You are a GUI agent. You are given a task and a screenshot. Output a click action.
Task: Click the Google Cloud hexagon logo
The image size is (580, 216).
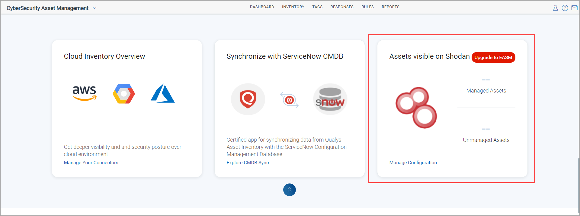tap(124, 94)
